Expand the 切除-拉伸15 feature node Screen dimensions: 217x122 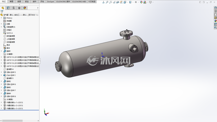1,72
